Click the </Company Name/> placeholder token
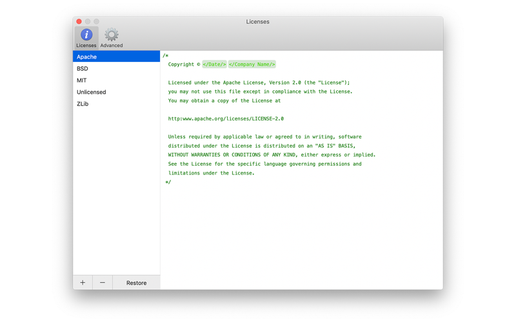516x322 pixels. pyautogui.click(x=252, y=64)
